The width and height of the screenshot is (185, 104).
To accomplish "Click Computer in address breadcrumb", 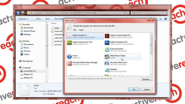I will (38, 13).
